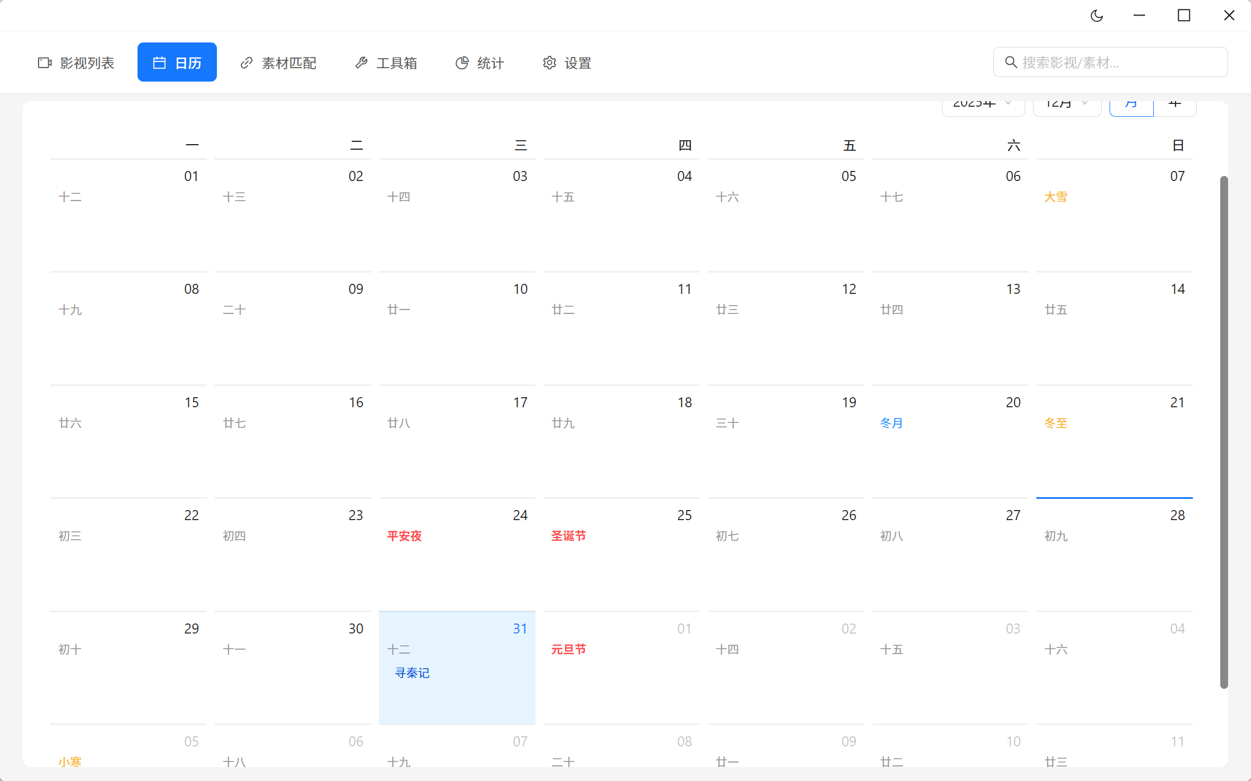Image resolution: width=1251 pixels, height=781 pixels.
Task: Click the gear icon beside 设置
Action: click(549, 63)
